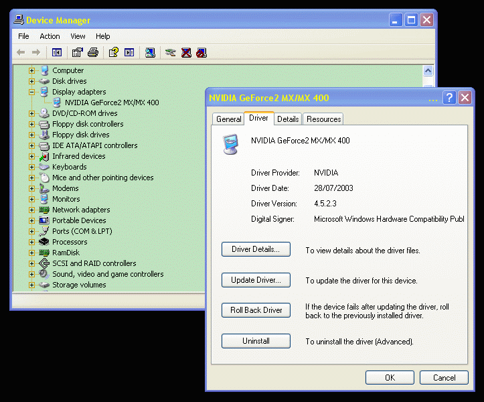Expand the RamDisk node
The width and height of the screenshot is (484, 402).
point(31,253)
